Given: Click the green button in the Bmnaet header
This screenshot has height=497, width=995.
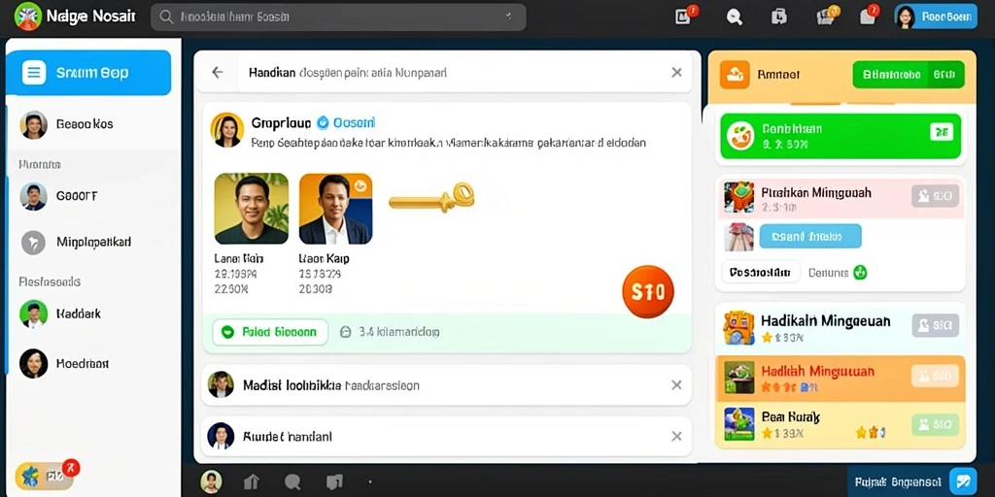Looking at the screenshot, I should point(909,75).
